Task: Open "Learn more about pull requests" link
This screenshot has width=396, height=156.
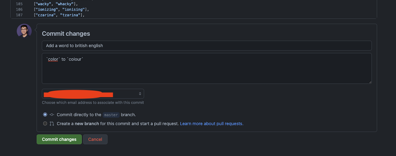Action: (x=212, y=124)
